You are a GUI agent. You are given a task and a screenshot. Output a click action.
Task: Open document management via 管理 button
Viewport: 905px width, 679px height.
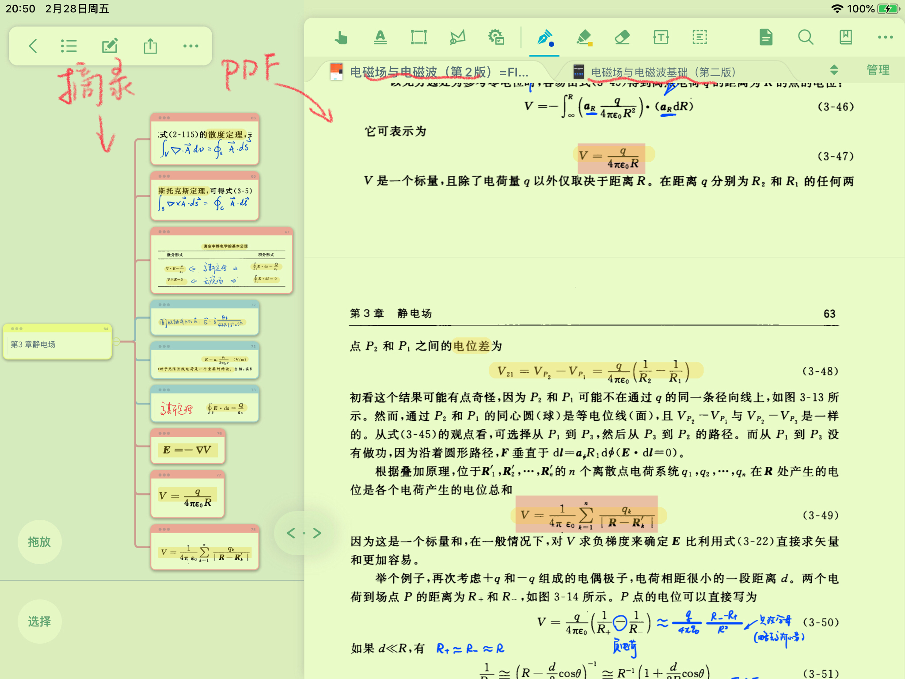878,70
